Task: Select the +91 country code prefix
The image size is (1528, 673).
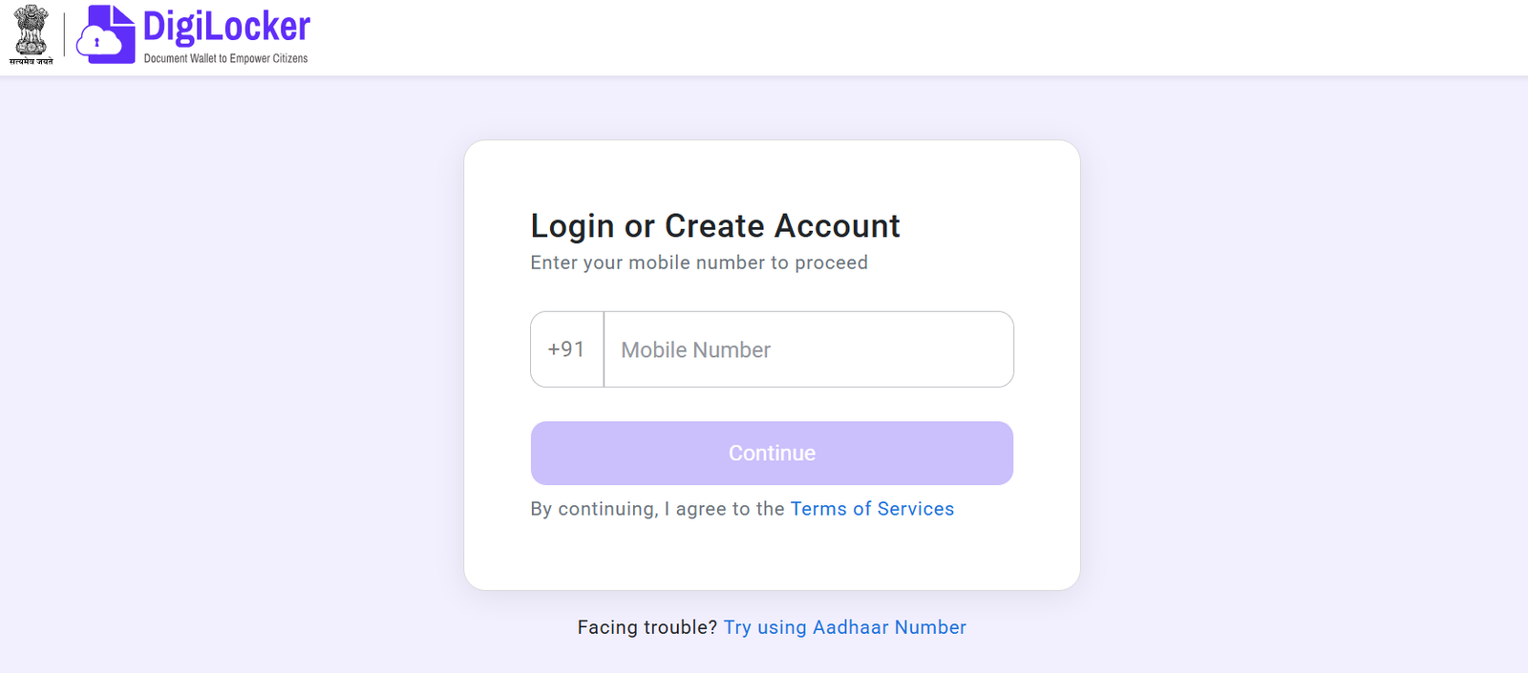Action: [x=566, y=349]
